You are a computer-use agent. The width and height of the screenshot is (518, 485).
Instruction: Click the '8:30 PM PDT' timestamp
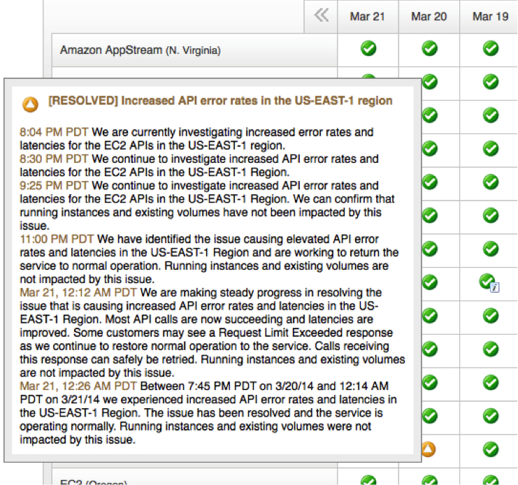click(54, 159)
